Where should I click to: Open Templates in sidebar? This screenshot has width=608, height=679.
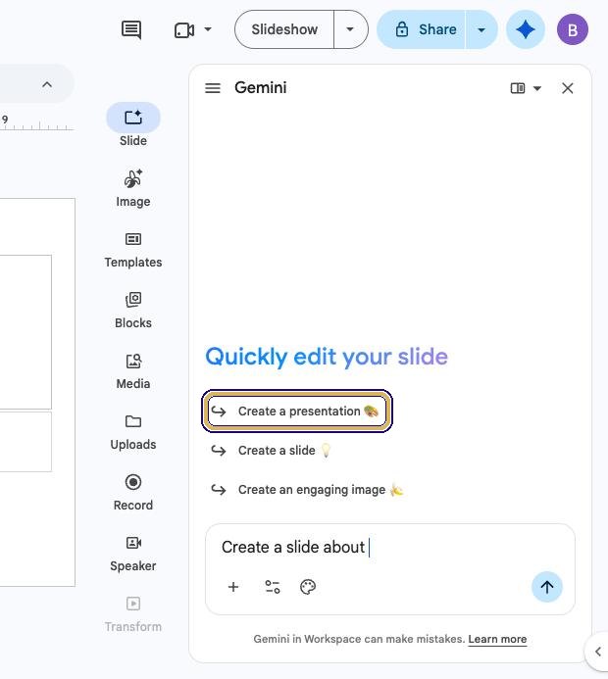[133, 250]
